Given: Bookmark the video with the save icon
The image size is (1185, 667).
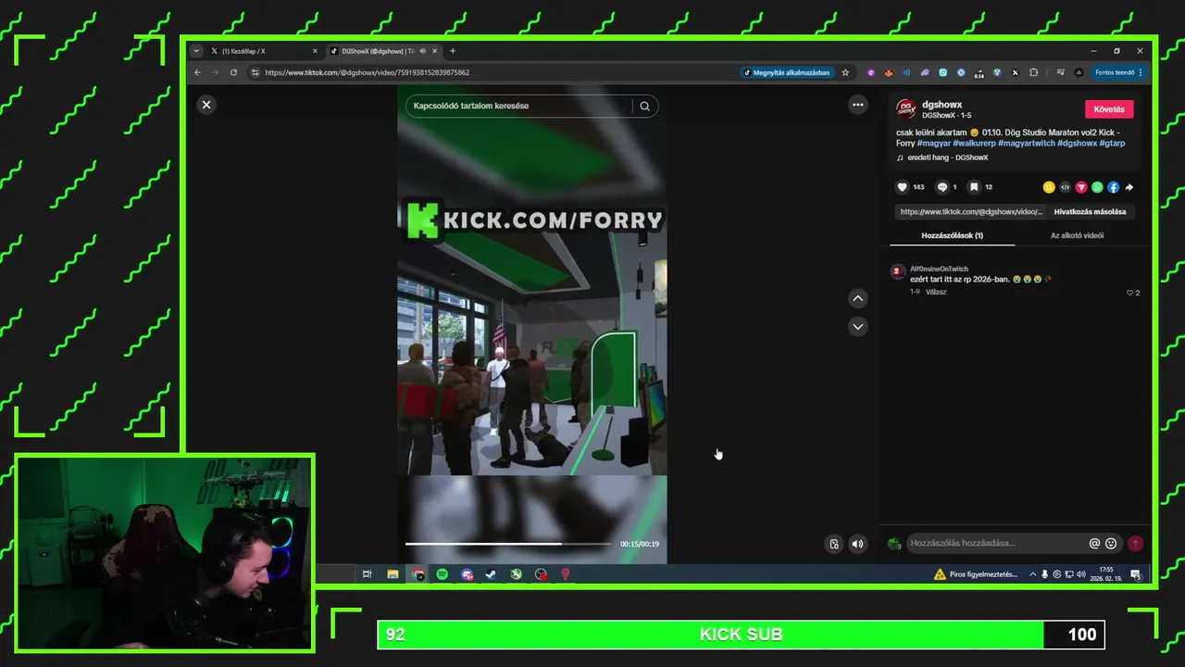Looking at the screenshot, I should 974,187.
